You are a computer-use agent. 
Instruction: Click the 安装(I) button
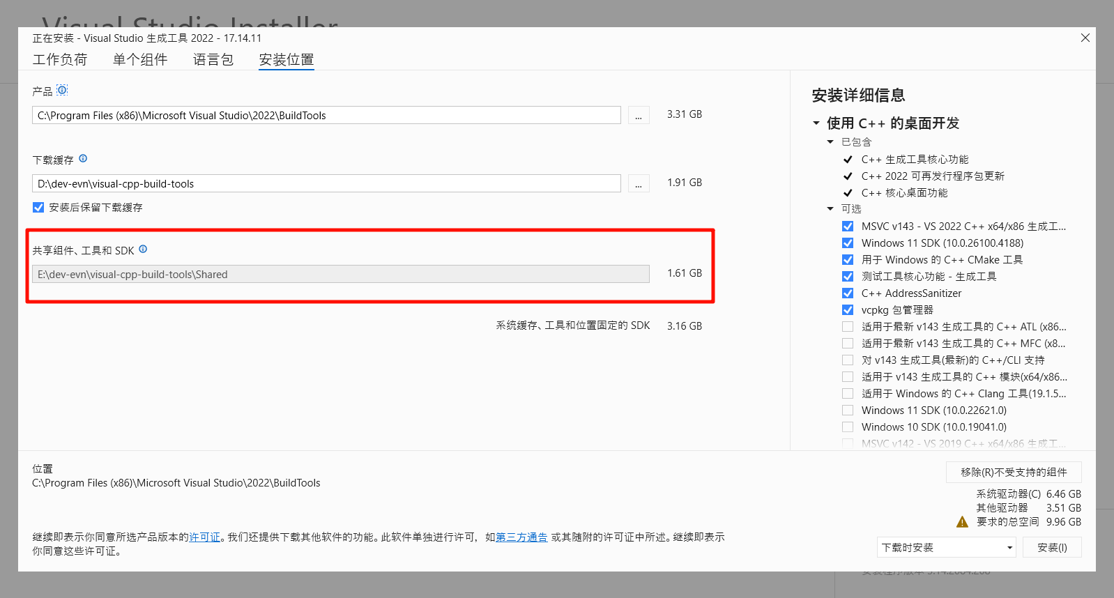click(x=1052, y=547)
